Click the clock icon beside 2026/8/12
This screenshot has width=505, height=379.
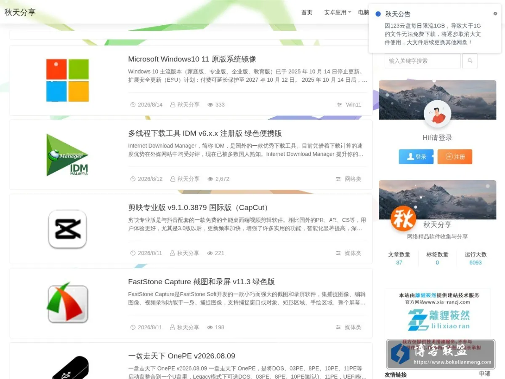133,179
